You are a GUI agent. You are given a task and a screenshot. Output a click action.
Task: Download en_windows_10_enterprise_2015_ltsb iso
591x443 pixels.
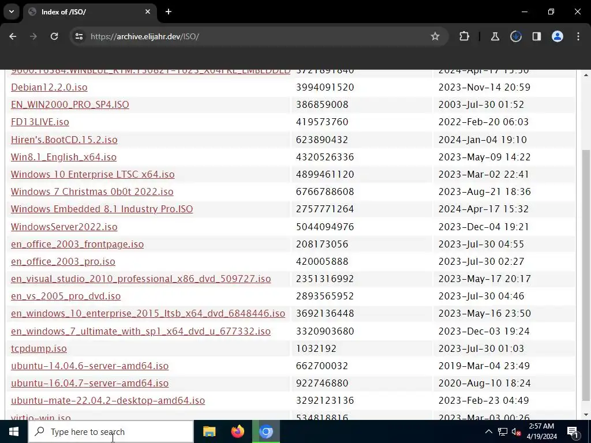point(148,313)
